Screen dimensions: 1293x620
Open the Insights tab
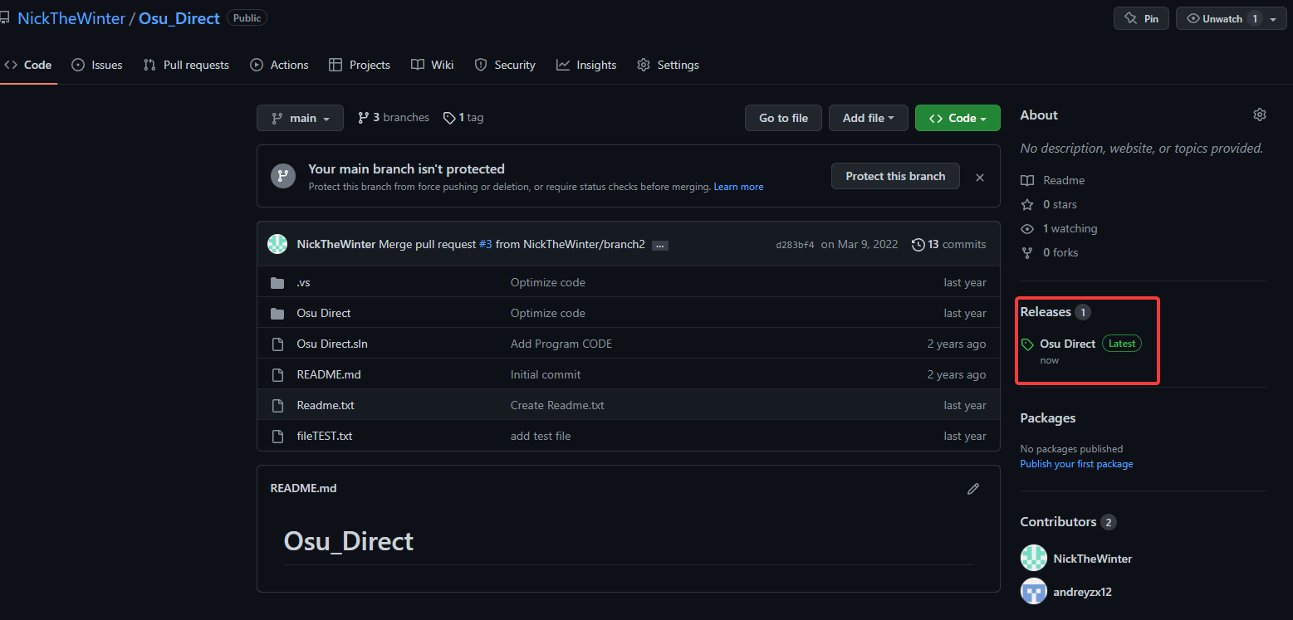pyautogui.click(x=586, y=65)
